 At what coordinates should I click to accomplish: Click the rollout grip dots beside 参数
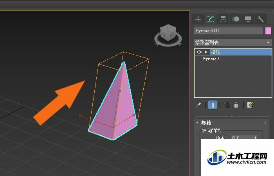point(265,123)
